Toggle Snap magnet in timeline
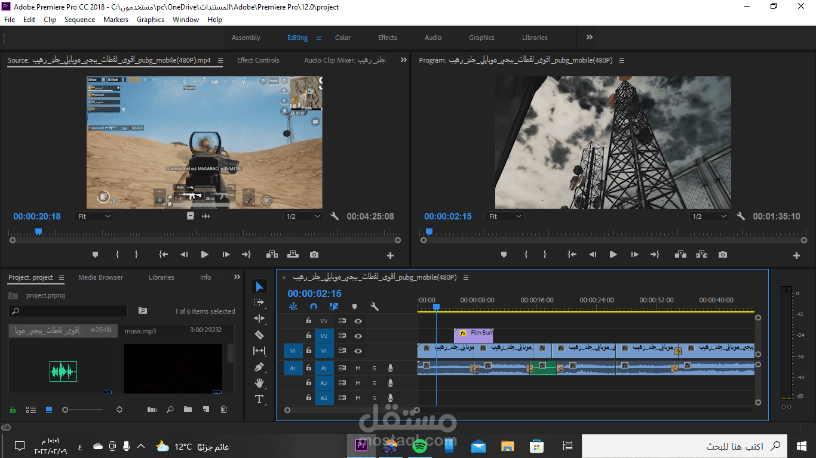This screenshot has height=458, width=816. (x=314, y=307)
